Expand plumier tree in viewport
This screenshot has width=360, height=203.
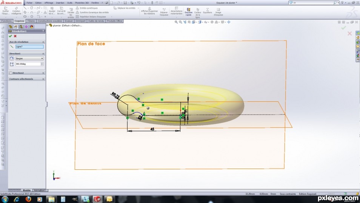pyautogui.click(x=47, y=25)
